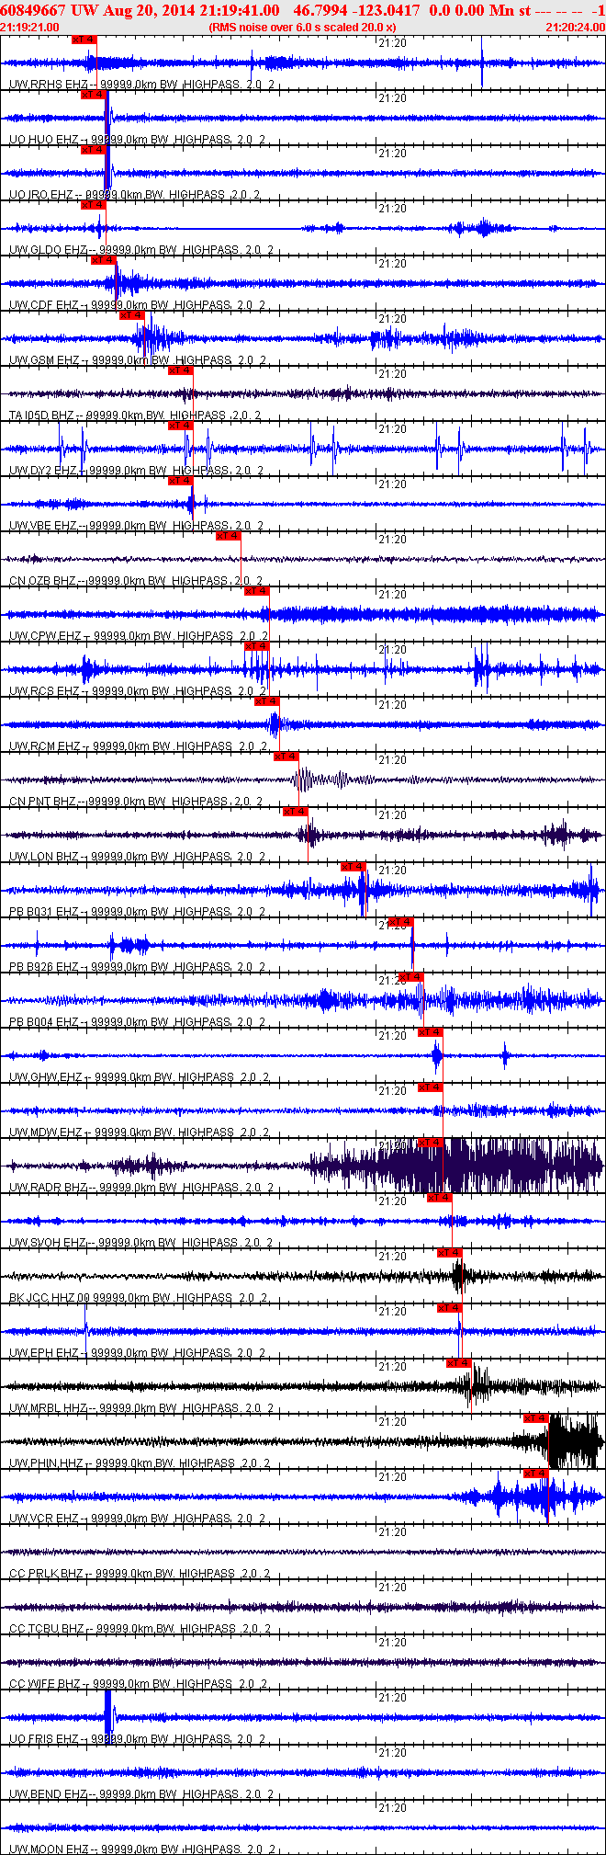The image size is (606, 1855).
Task: Select the CC.WIFE BHZ station label
Action: [46, 1684]
